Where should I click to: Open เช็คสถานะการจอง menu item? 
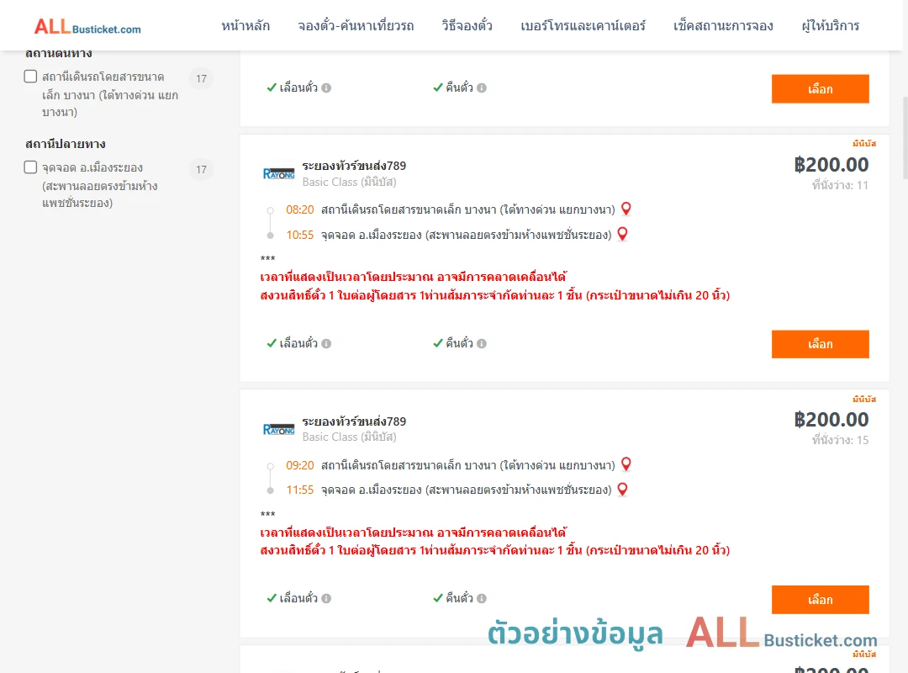point(723,26)
